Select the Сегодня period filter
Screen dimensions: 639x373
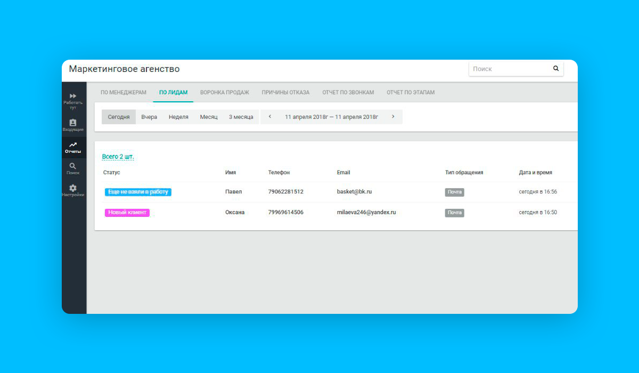click(118, 117)
